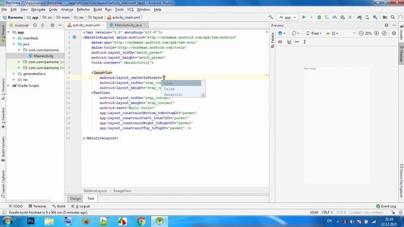
Task: Switch to the MainActivity.java tab
Action: (x=128, y=25)
